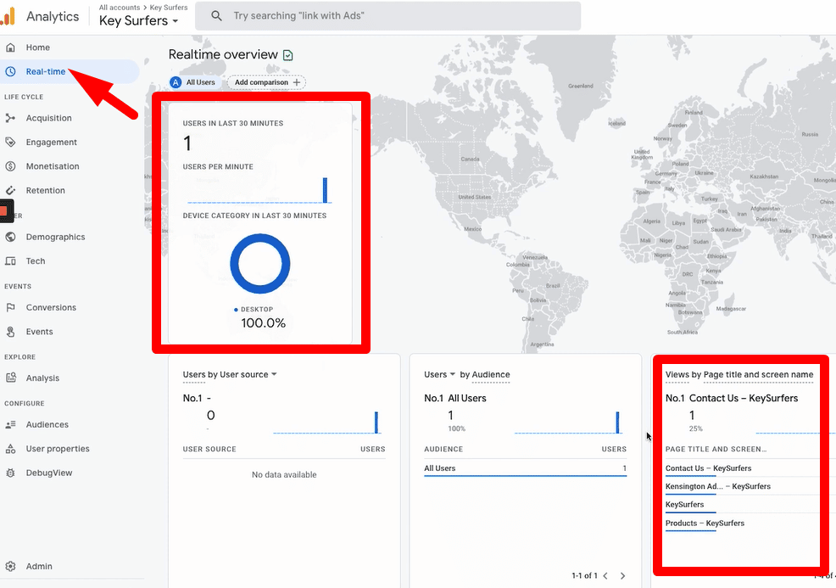836x588 pixels.
Task: Click the LIFE CYCLE section heading
Action: [x=24, y=97]
